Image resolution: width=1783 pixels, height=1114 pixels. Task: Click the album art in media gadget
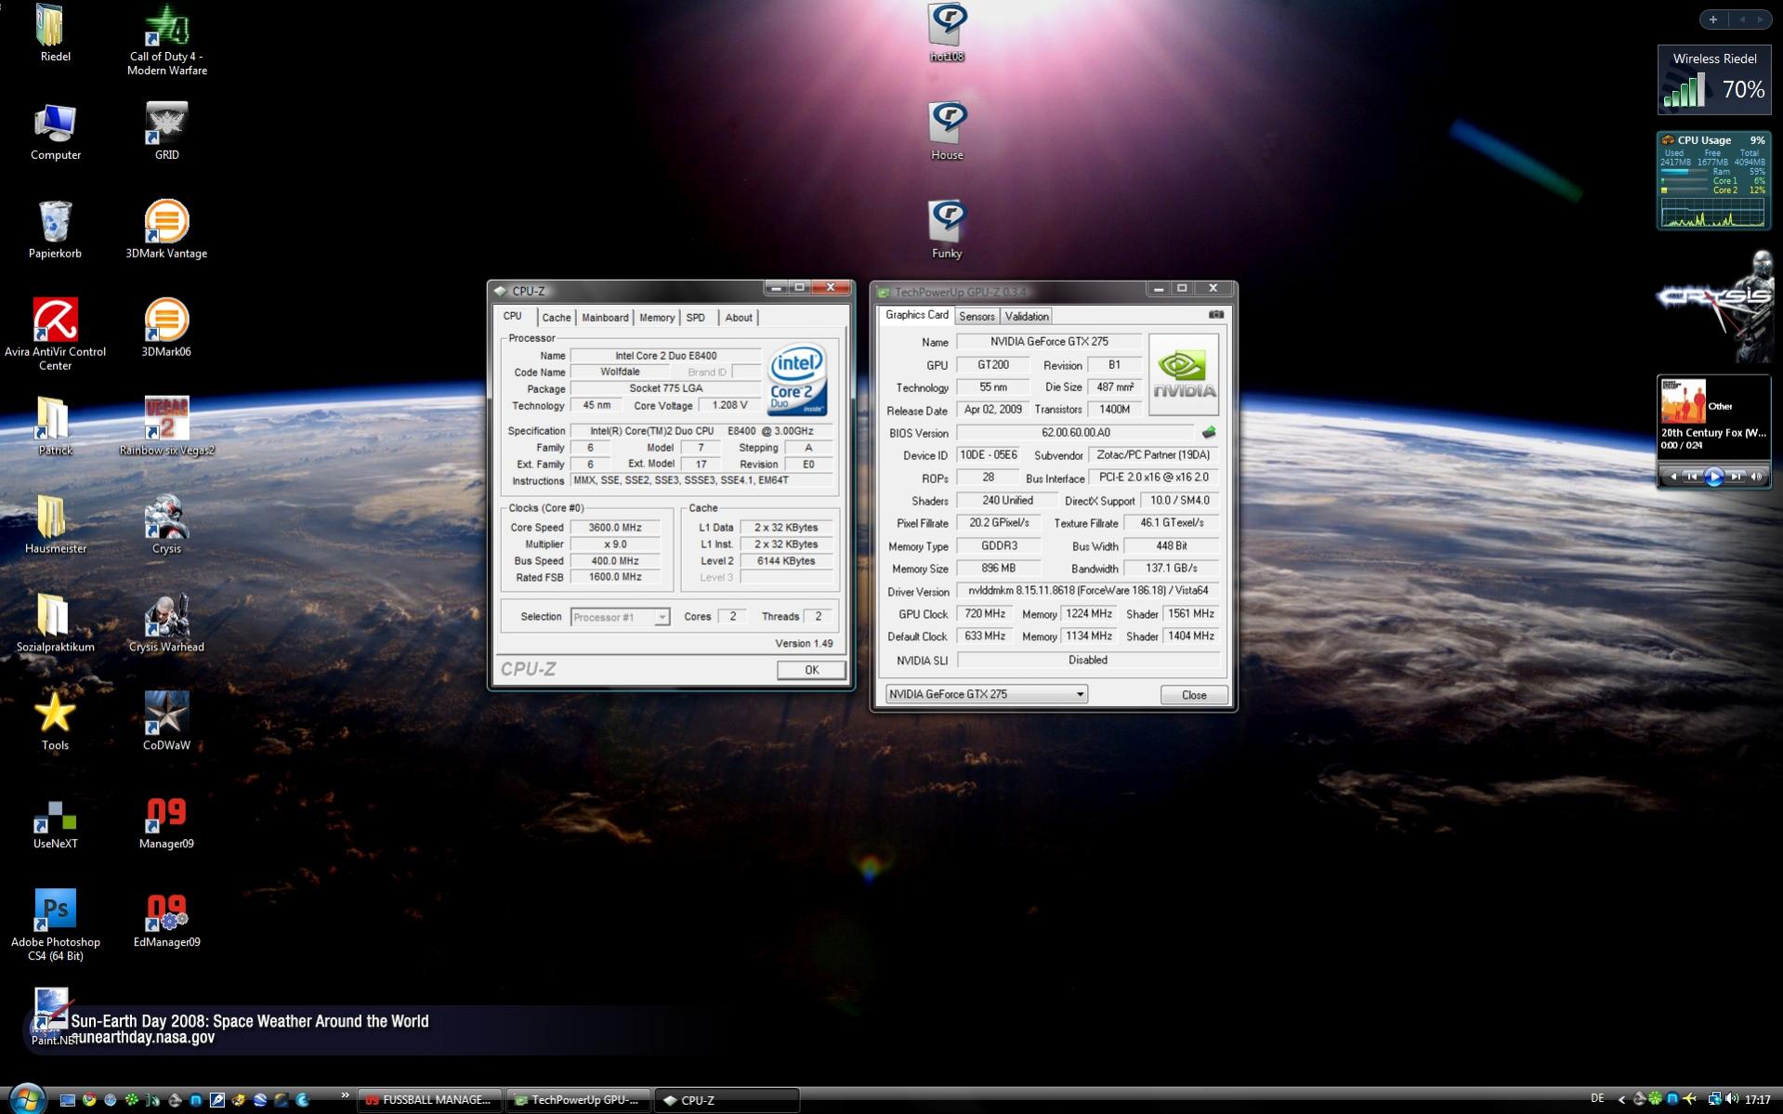tap(1683, 401)
